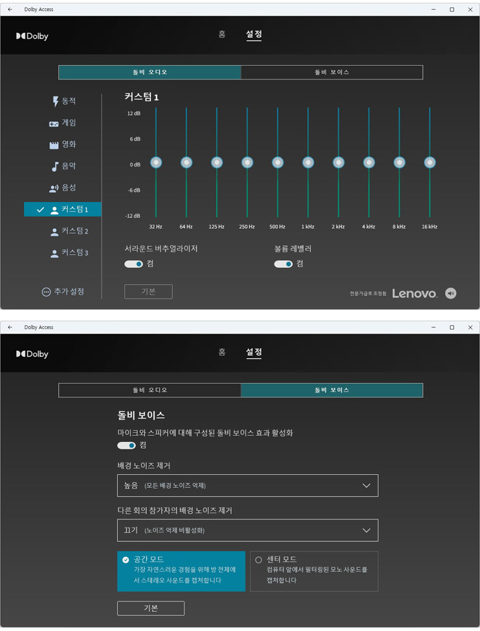Select the 음성 voice profile icon
480x631 pixels.
[x=54, y=188]
